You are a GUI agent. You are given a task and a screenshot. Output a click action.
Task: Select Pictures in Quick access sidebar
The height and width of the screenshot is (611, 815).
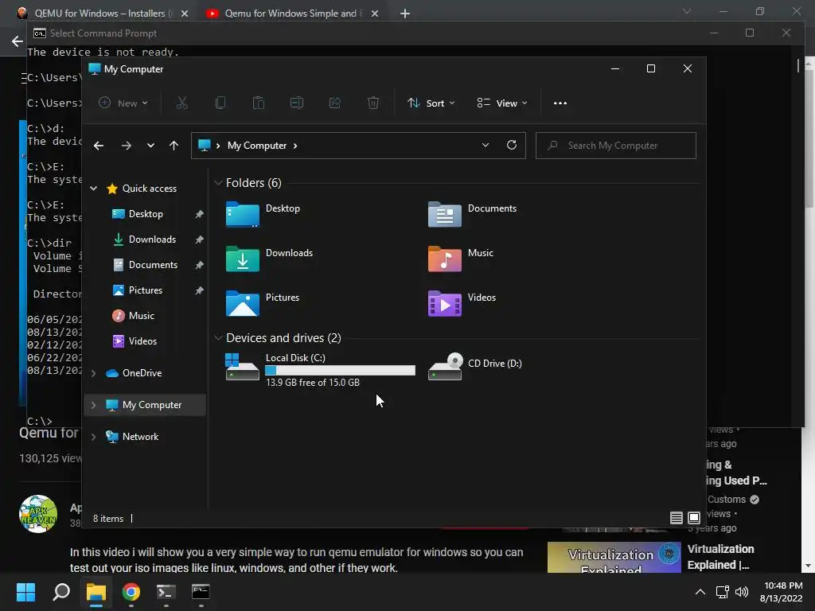[x=145, y=290]
